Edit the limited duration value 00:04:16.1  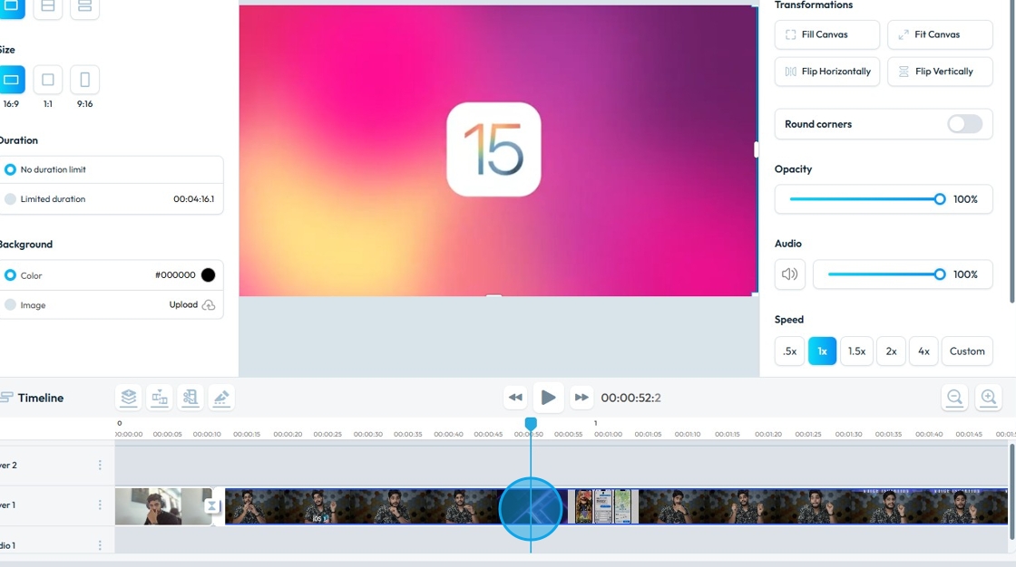click(x=194, y=199)
